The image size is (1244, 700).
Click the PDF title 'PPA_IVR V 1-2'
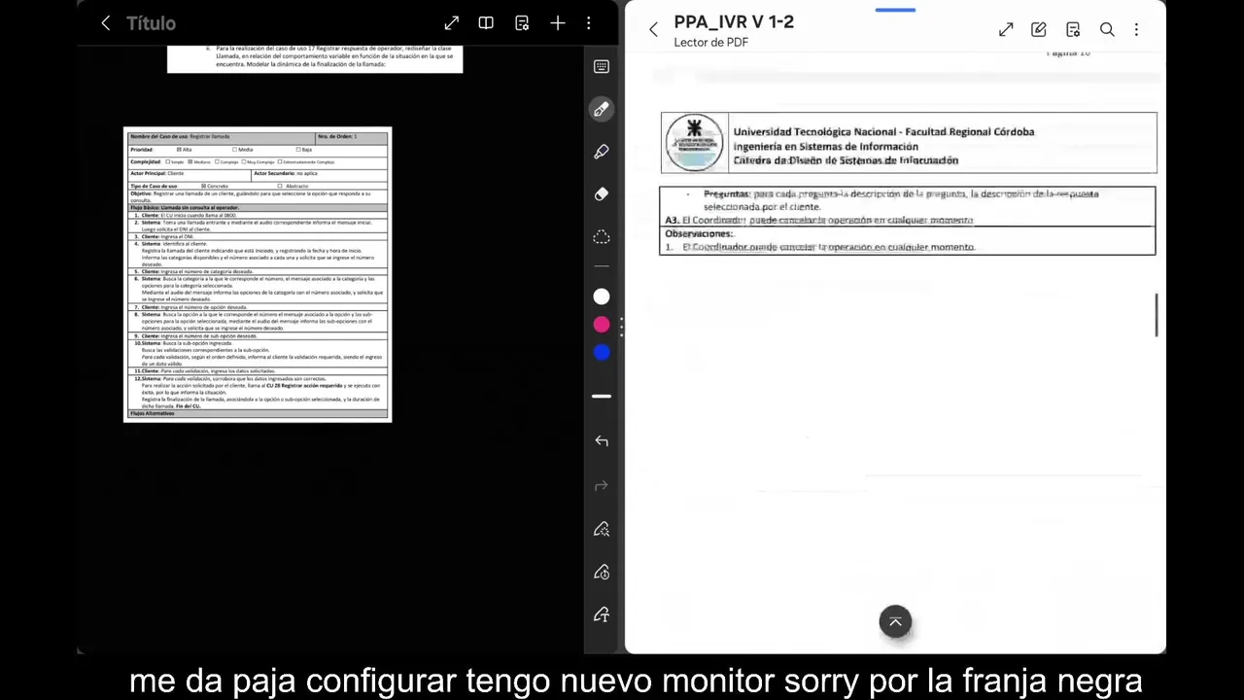pos(734,22)
